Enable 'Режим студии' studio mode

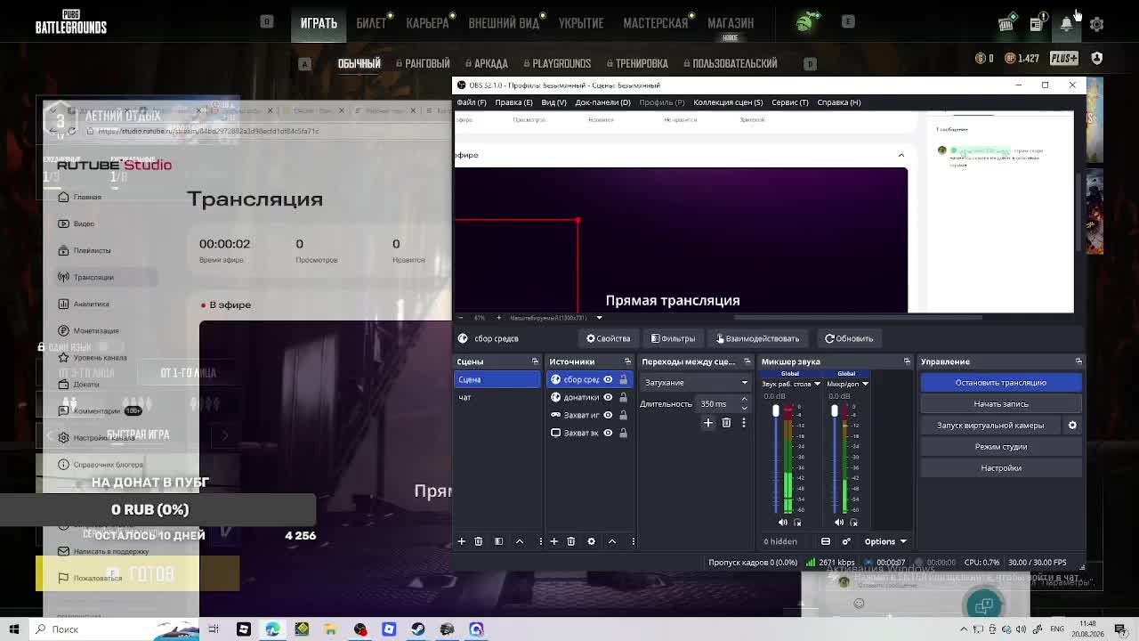coord(1001,447)
